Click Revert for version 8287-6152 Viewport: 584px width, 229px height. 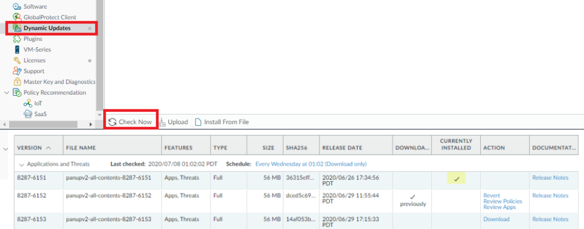pyautogui.click(x=492, y=195)
